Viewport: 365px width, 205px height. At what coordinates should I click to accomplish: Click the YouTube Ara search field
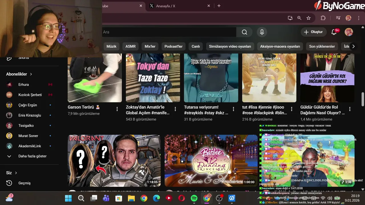pos(169,32)
